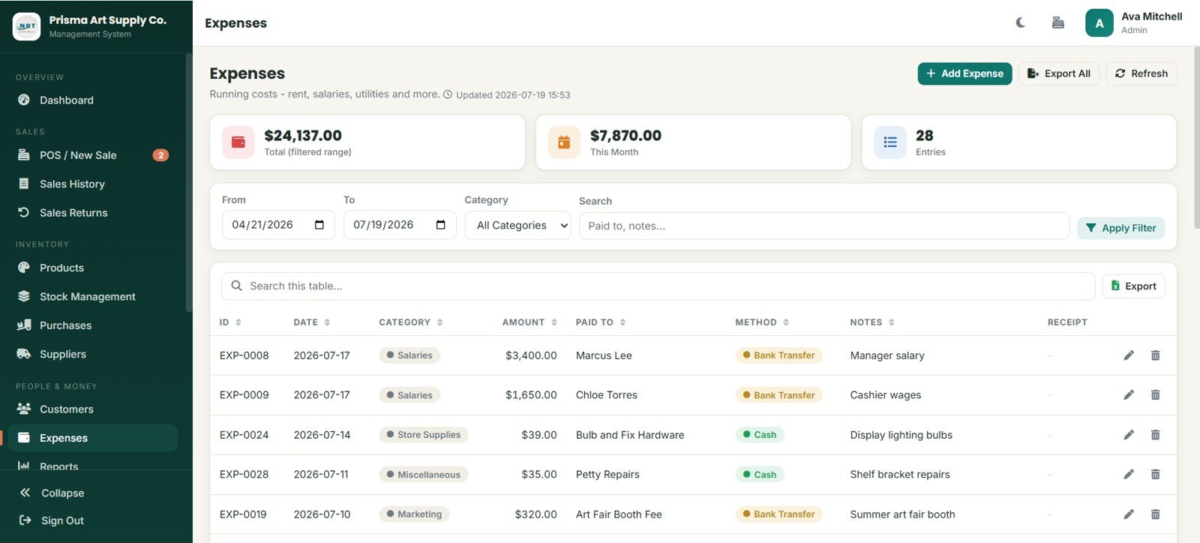Edit expense EXP-0008 pencil icon
This screenshot has height=543, width=1200.
pos(1129,355)
